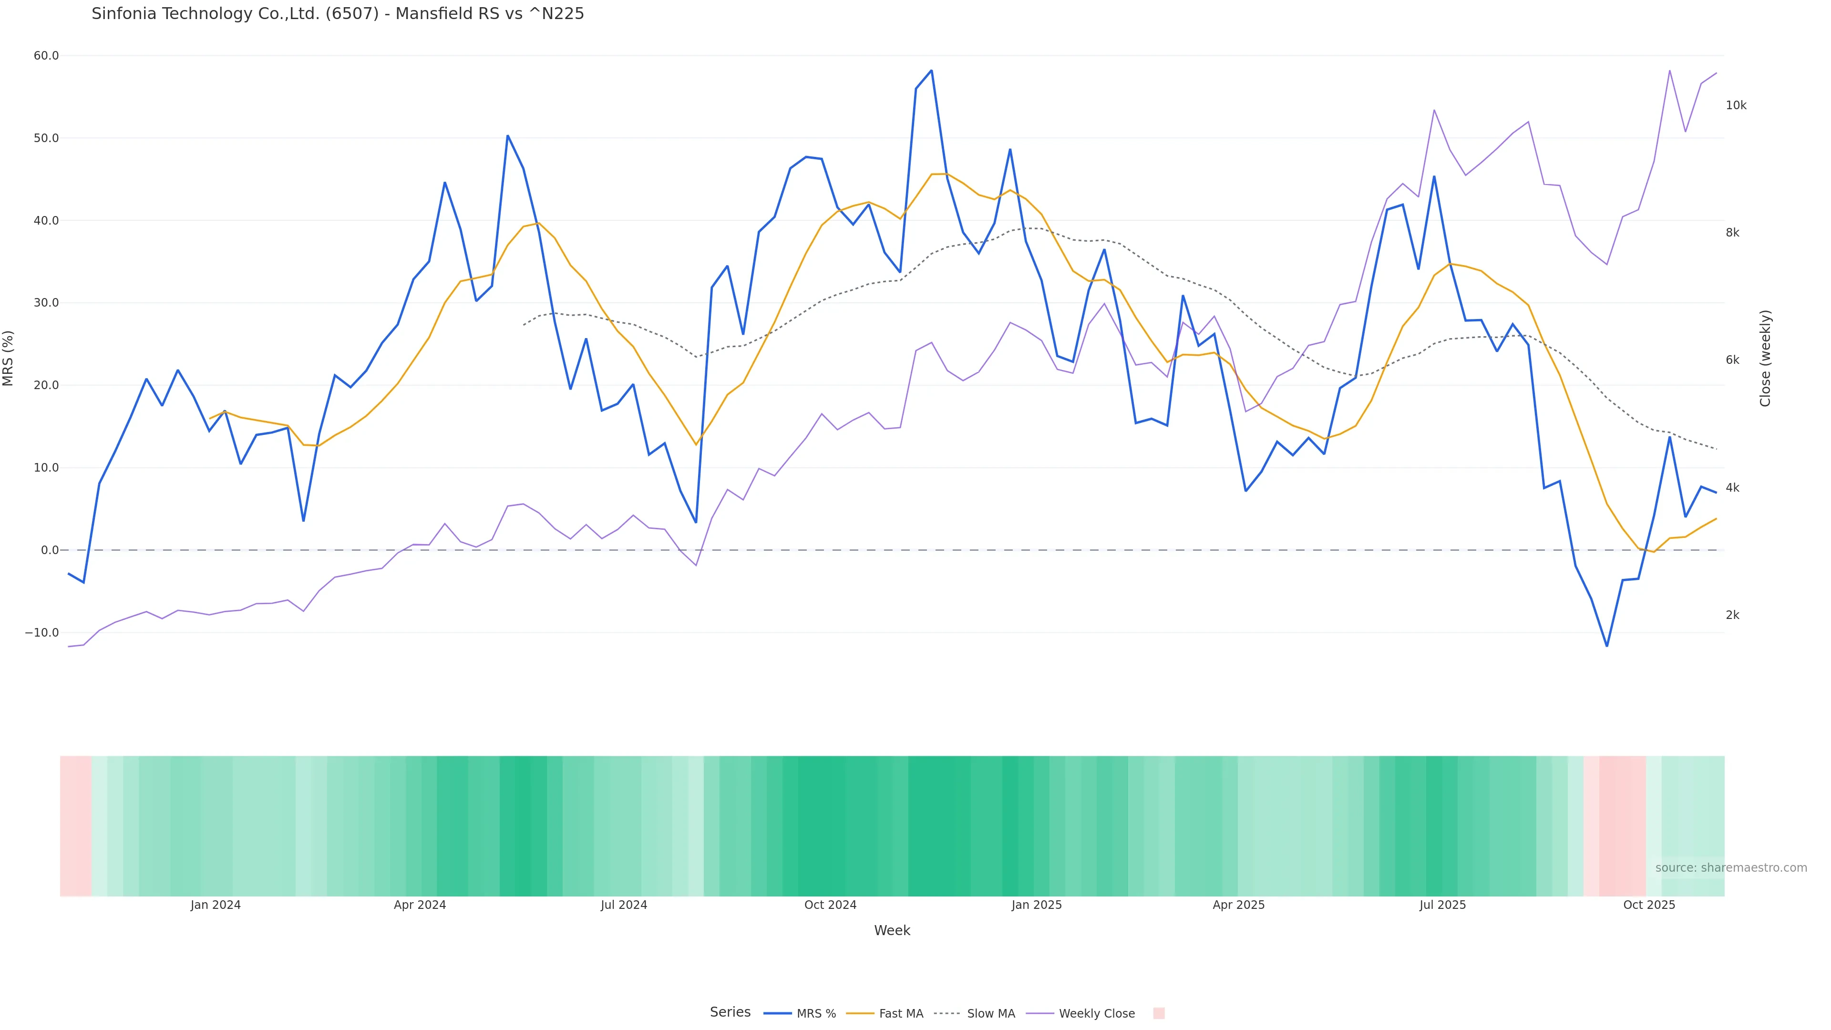Click the Jan 2025 x-axis label
This screenshot has height=1030, width=1831.
1036,905
